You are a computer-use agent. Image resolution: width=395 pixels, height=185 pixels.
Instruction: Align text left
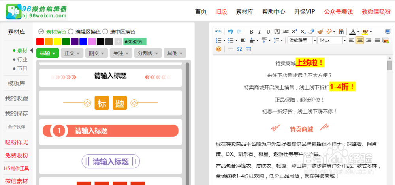[x=351, y=40]
